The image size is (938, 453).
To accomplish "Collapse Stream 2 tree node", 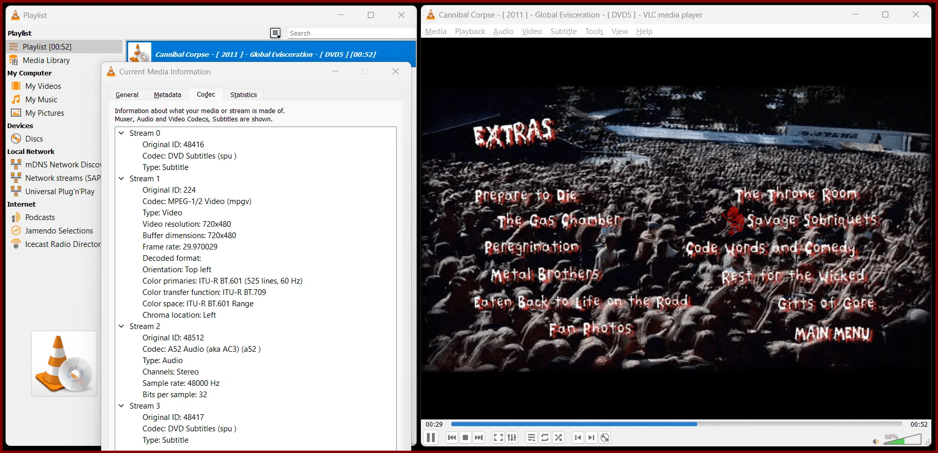I will coord(121,326).
